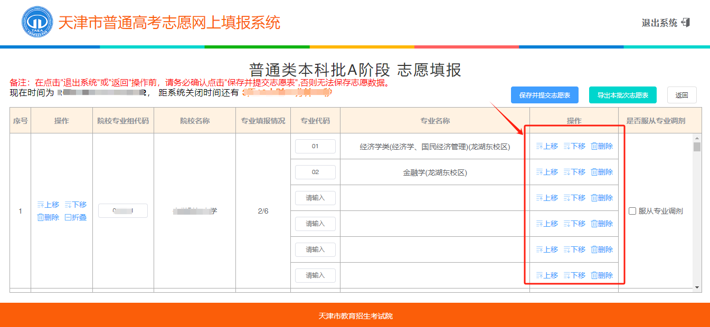Delete the third major row
This screenshot has height=327, width=710.
point(602,198)
